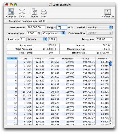Open the Compounded interest type dropdown
Screen dimensions: 120x134
pyautogui.click(x=54, y=33)
